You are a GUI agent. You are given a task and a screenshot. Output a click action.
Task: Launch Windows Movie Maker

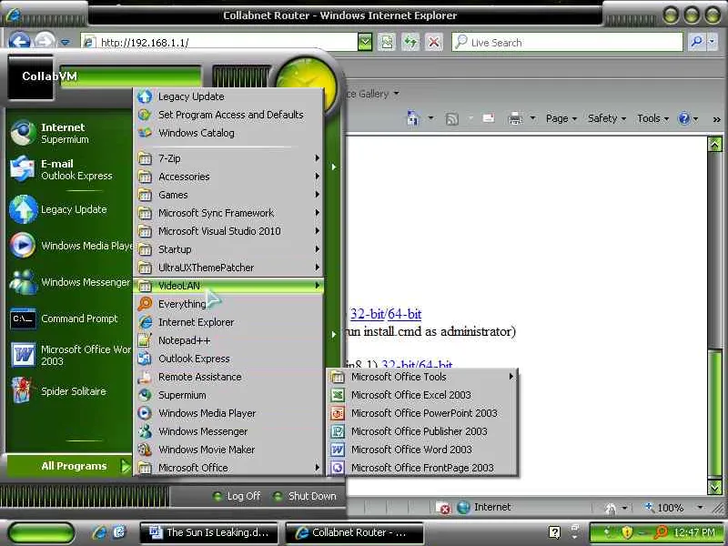click(228, 450)
